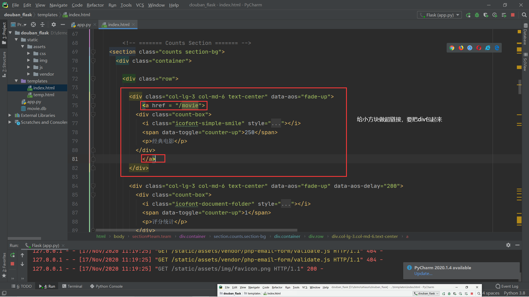529x297 pixels.
Task: Open Project panel settings gear icon
Action: click(54, 24)
